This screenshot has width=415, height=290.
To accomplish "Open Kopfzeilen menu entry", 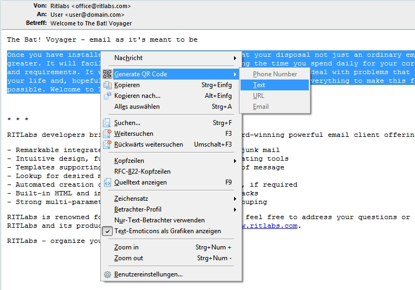I will pos(171,161).
